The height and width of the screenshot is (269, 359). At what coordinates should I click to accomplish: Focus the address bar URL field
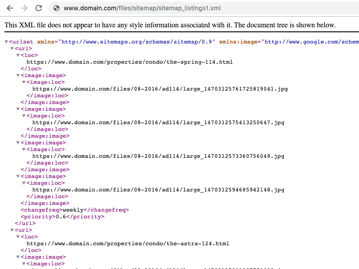pyautogui.click(x=179, y=8)
